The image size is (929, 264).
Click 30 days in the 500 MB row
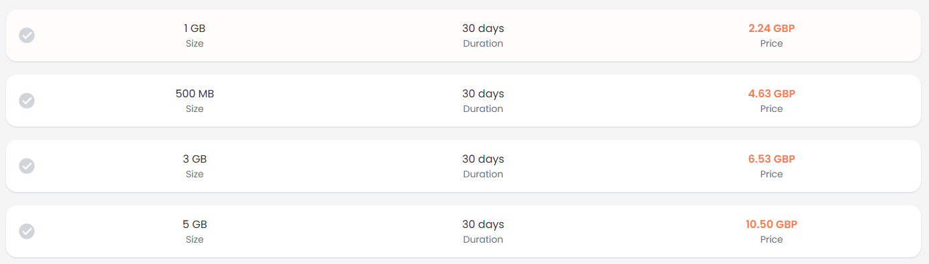tap(483, 93)
